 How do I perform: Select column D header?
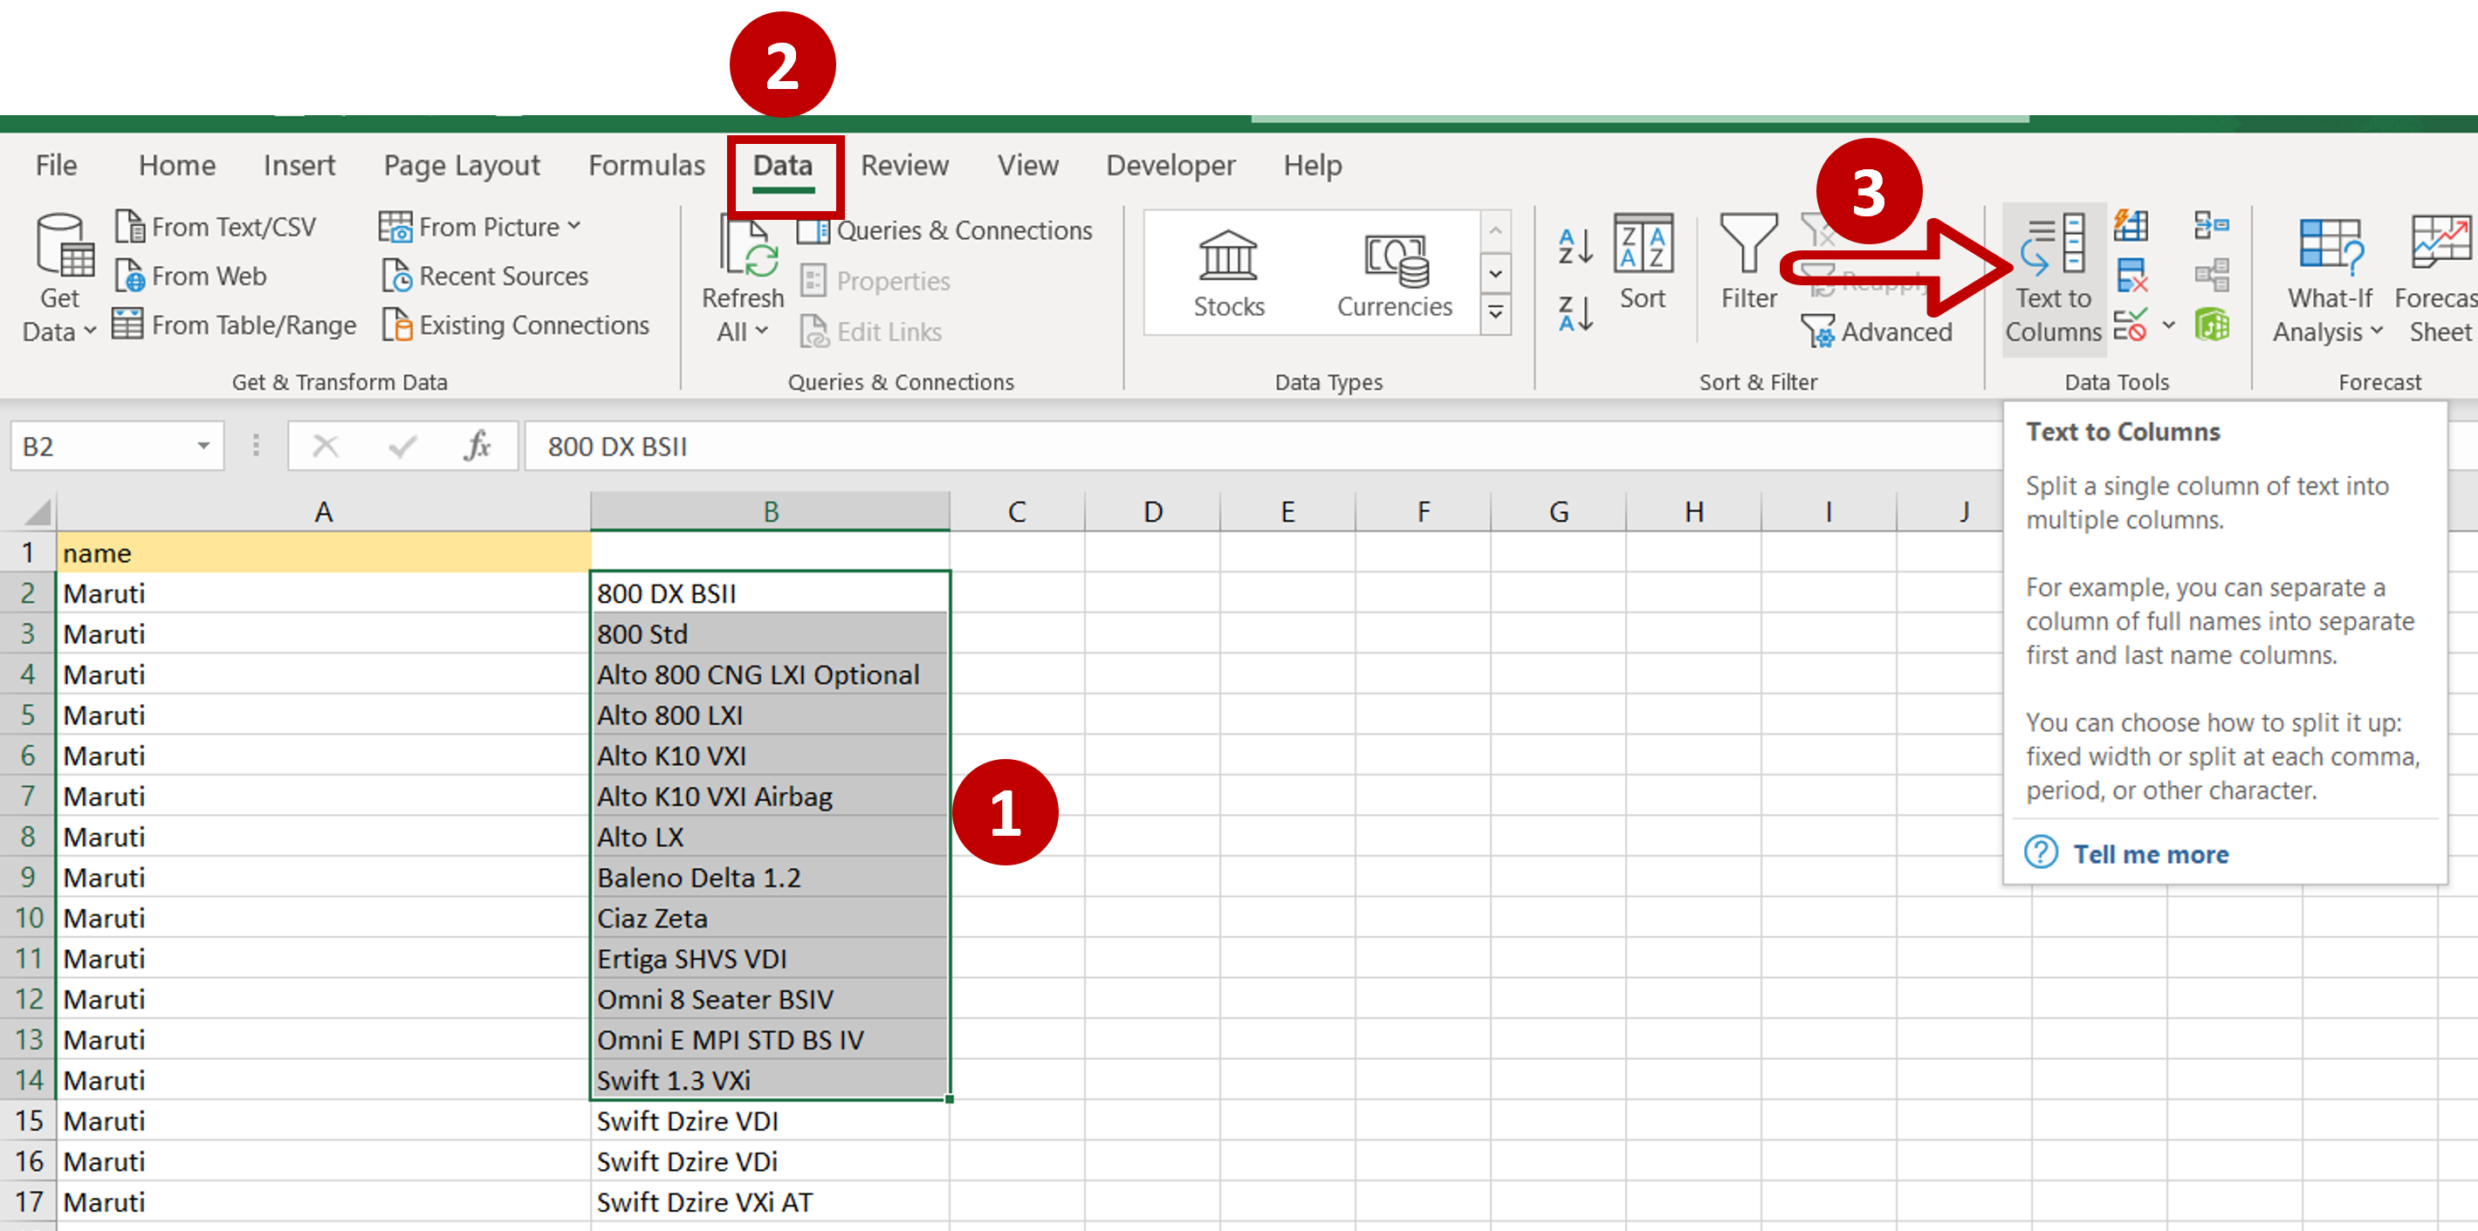(x=1152, y=511)
